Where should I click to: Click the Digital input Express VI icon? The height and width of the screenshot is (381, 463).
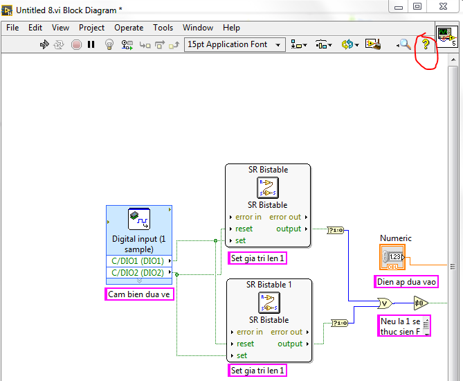(139, 220)
